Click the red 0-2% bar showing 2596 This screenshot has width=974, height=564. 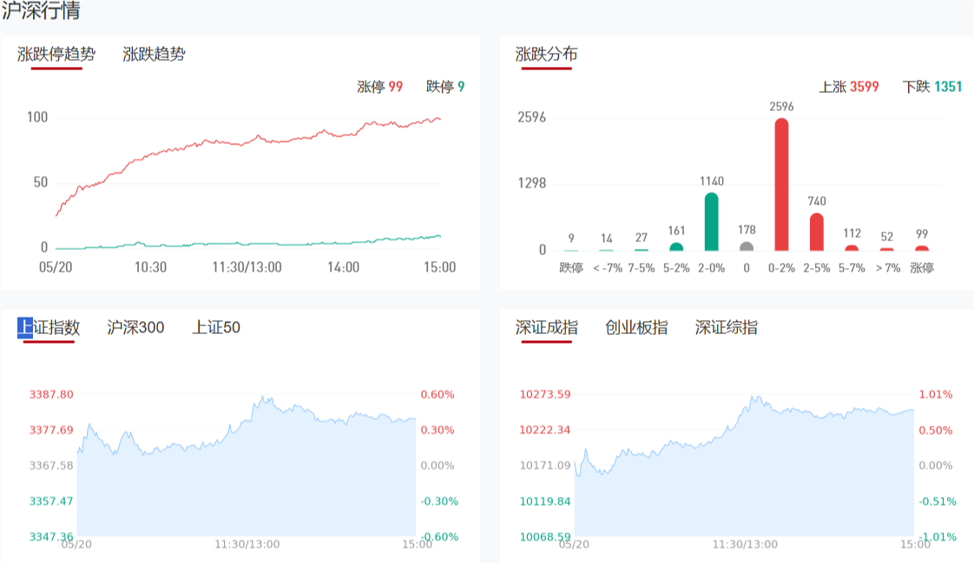pos(781,185)
